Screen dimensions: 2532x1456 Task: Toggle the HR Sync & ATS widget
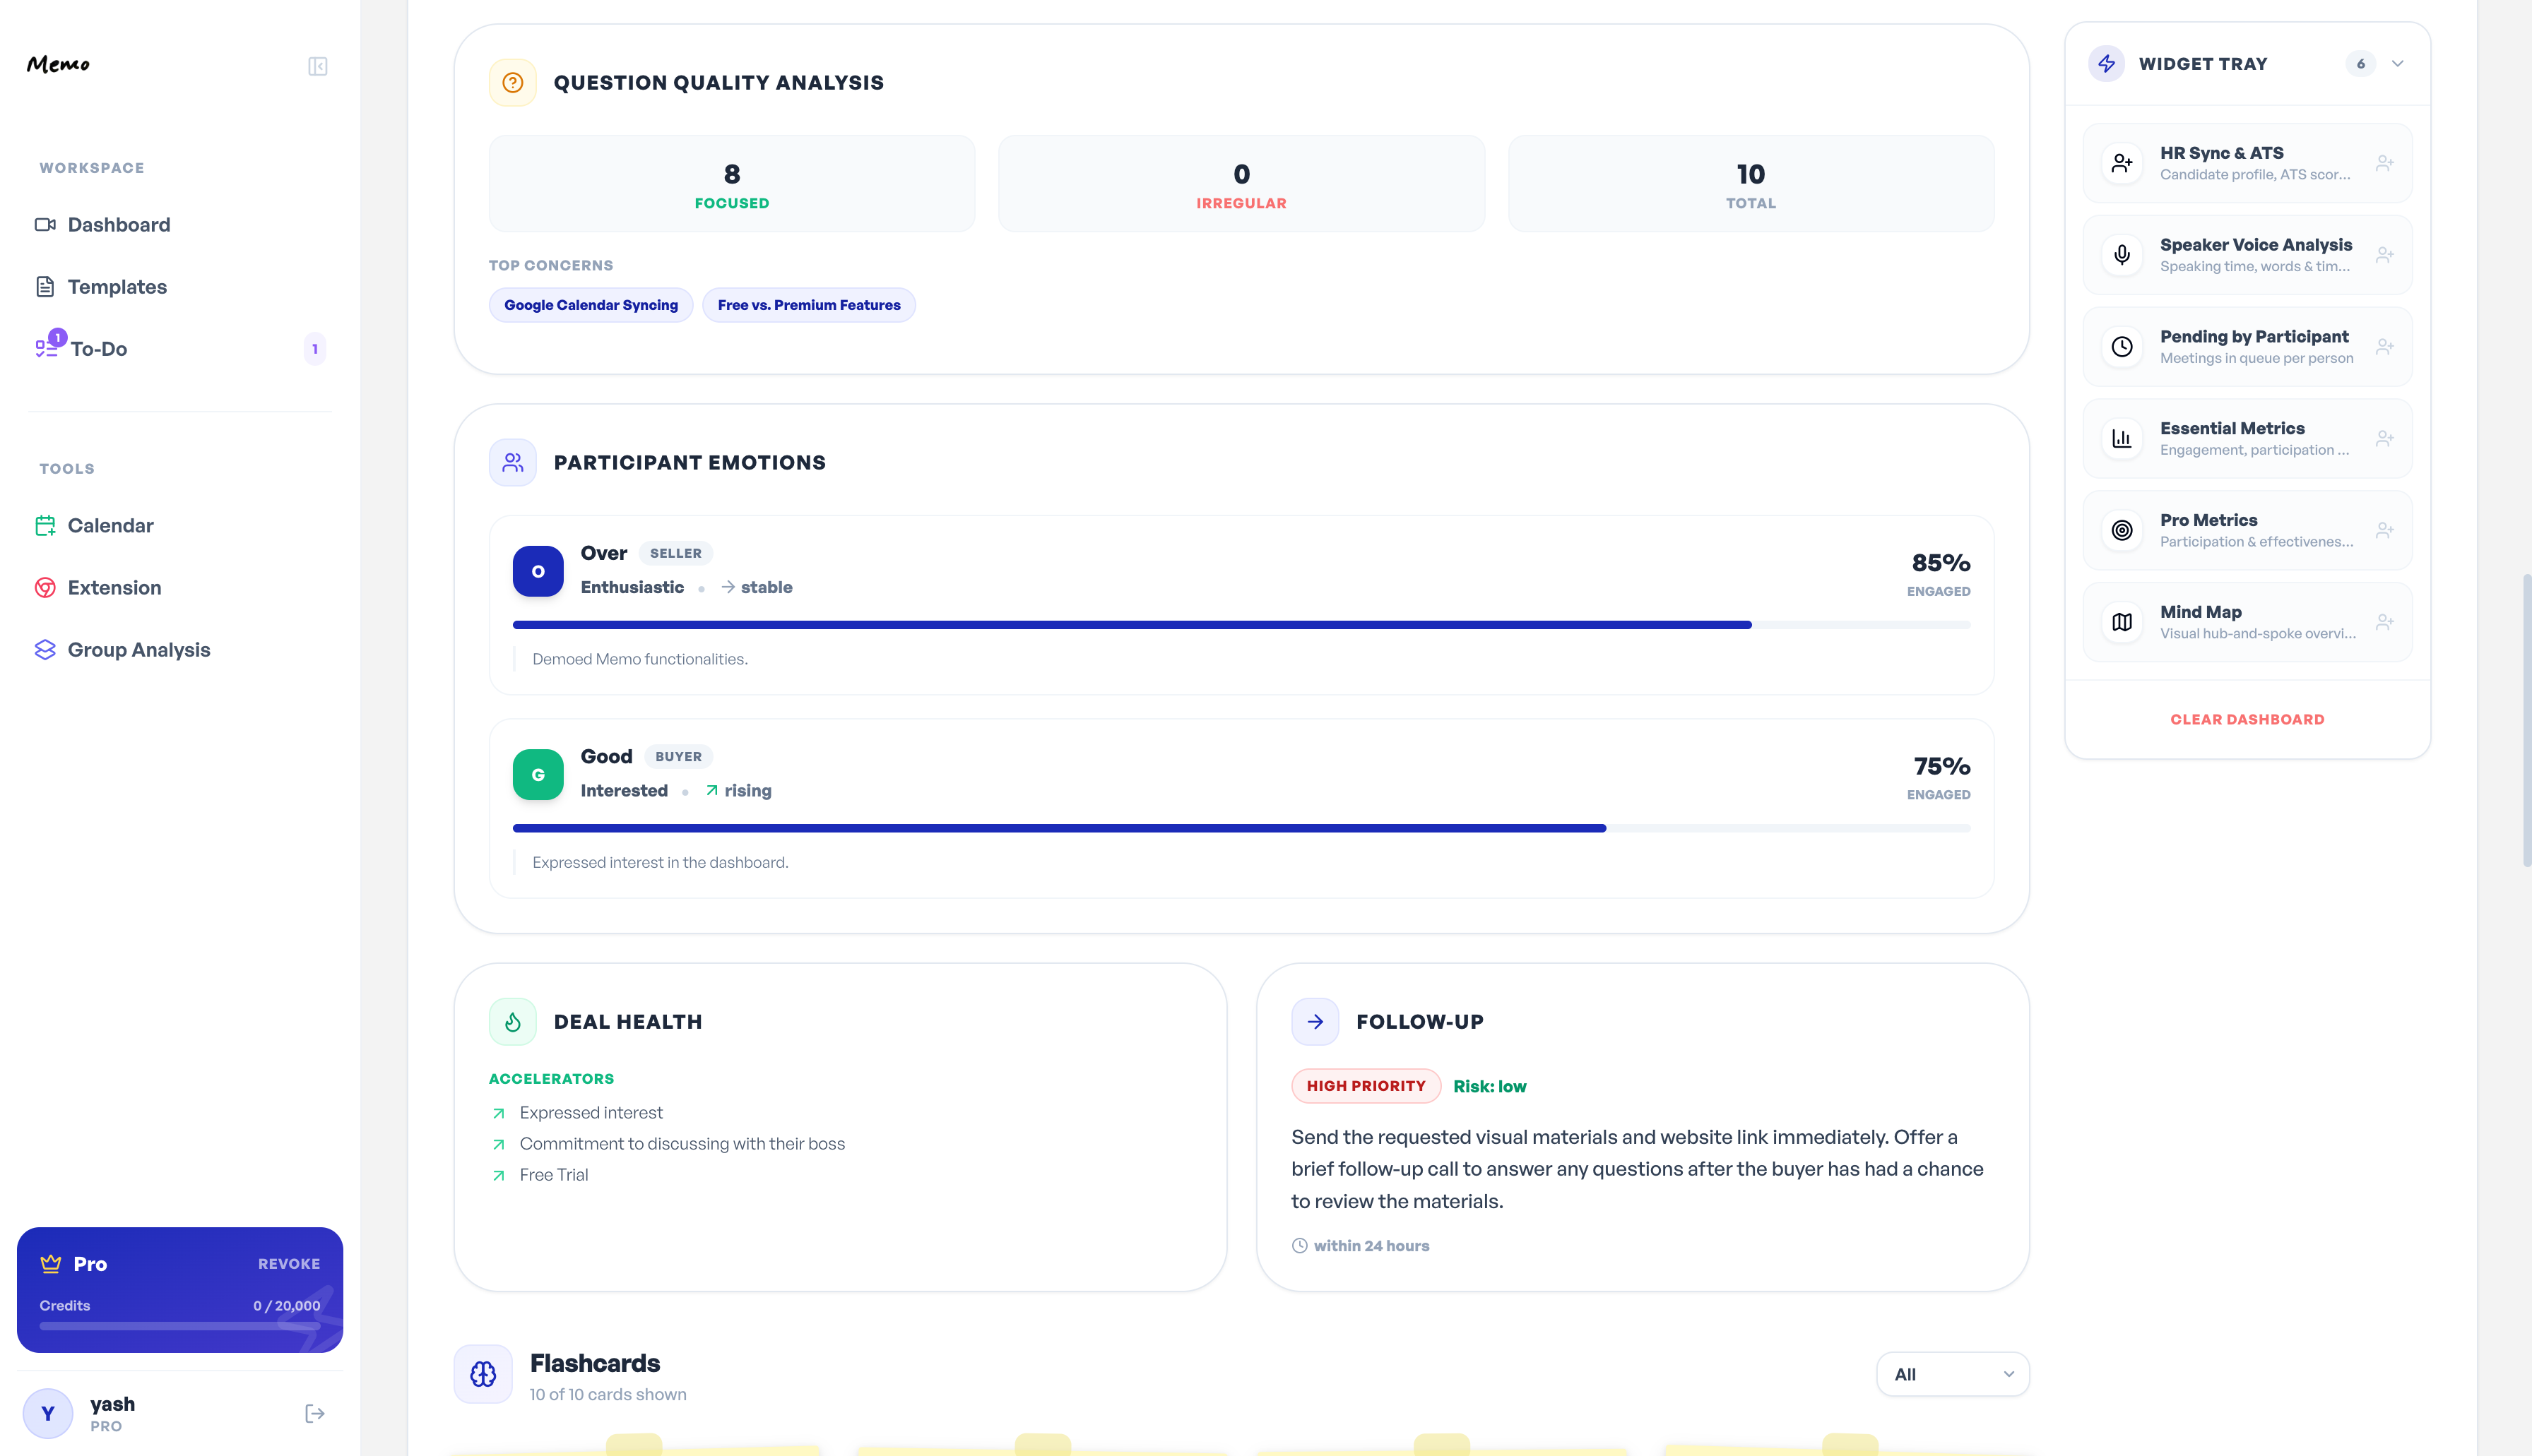2384,163
